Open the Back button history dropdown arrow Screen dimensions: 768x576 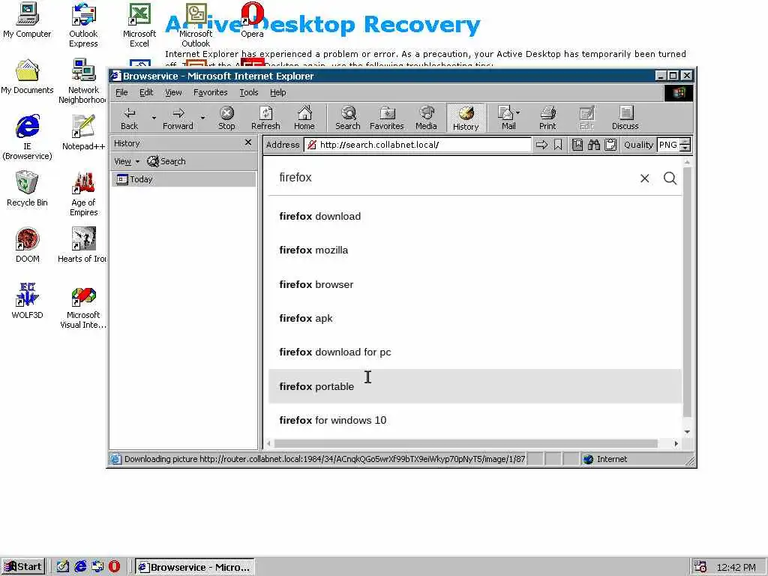pyautogui.click(x=154, y=118)
